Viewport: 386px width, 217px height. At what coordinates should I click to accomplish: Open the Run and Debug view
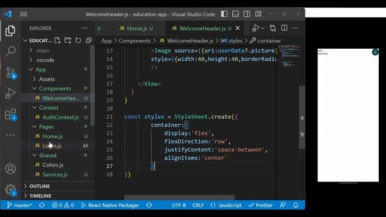pos(10,93)
